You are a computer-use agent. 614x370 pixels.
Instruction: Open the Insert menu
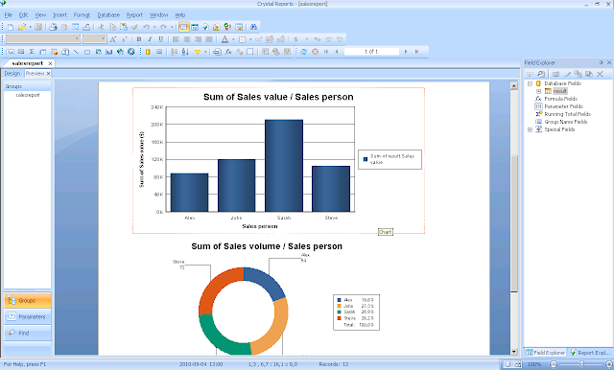point(59,15)
